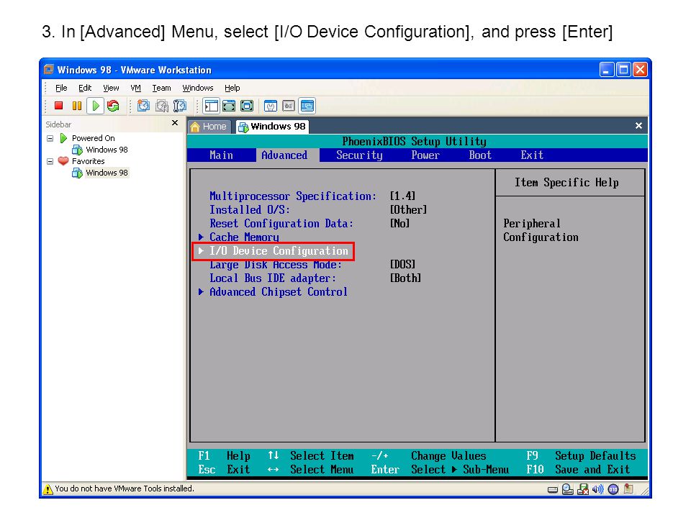Open the Edit menu
The height and width of the screenshot is (518, 691).
pyautogui.click(x=85, y=88)
